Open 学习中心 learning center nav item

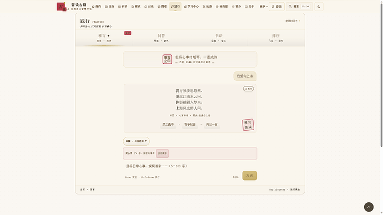click(191, 7)
